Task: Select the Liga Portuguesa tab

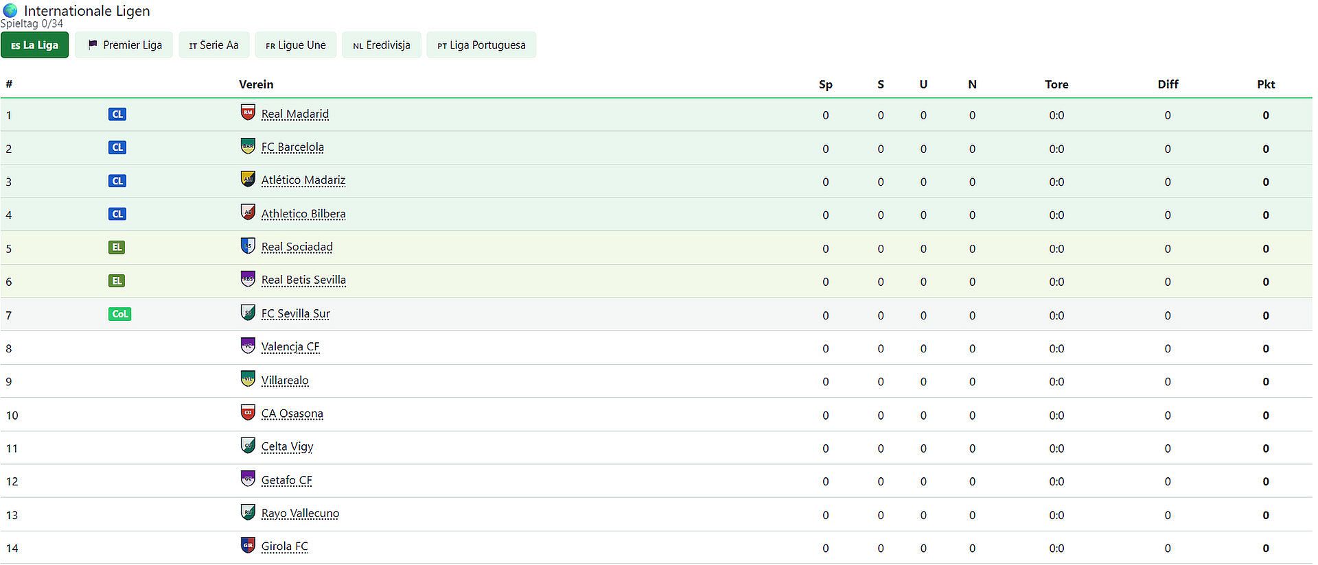Action: click(x=481, y=45)
